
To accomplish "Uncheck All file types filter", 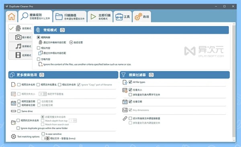I will (130, 82).
